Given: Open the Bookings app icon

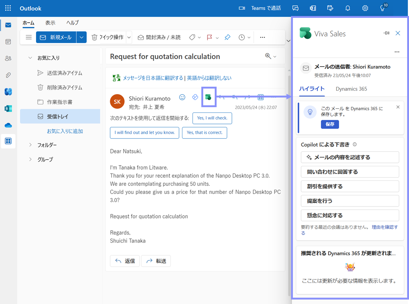Looking at the screenshot, I should tap(8, 108).
